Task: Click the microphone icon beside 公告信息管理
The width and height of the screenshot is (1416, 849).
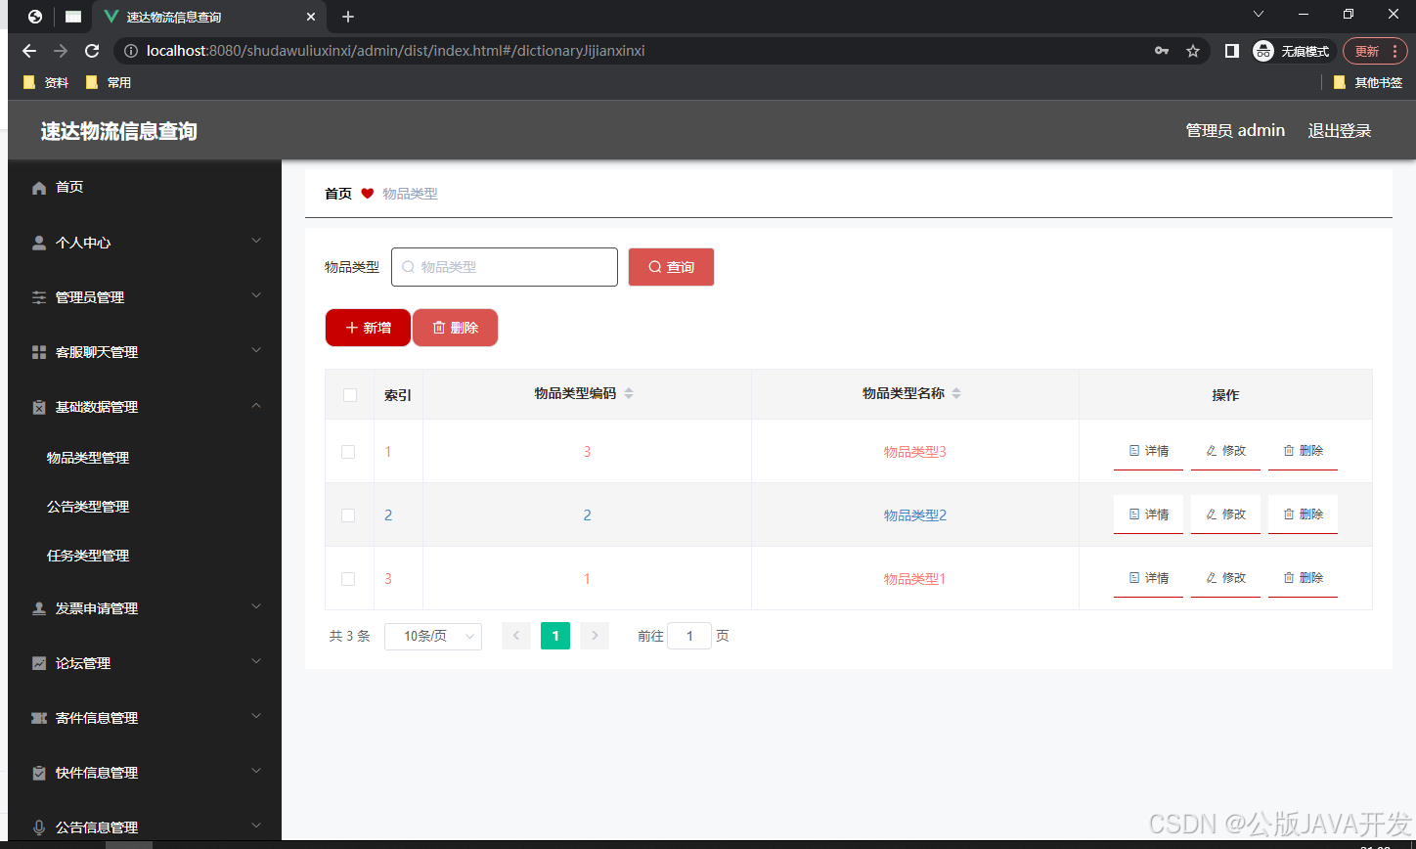Action: 39,827
